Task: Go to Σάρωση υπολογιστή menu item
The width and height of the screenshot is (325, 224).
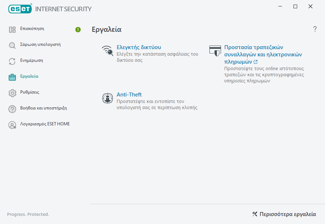Action: 40,45
